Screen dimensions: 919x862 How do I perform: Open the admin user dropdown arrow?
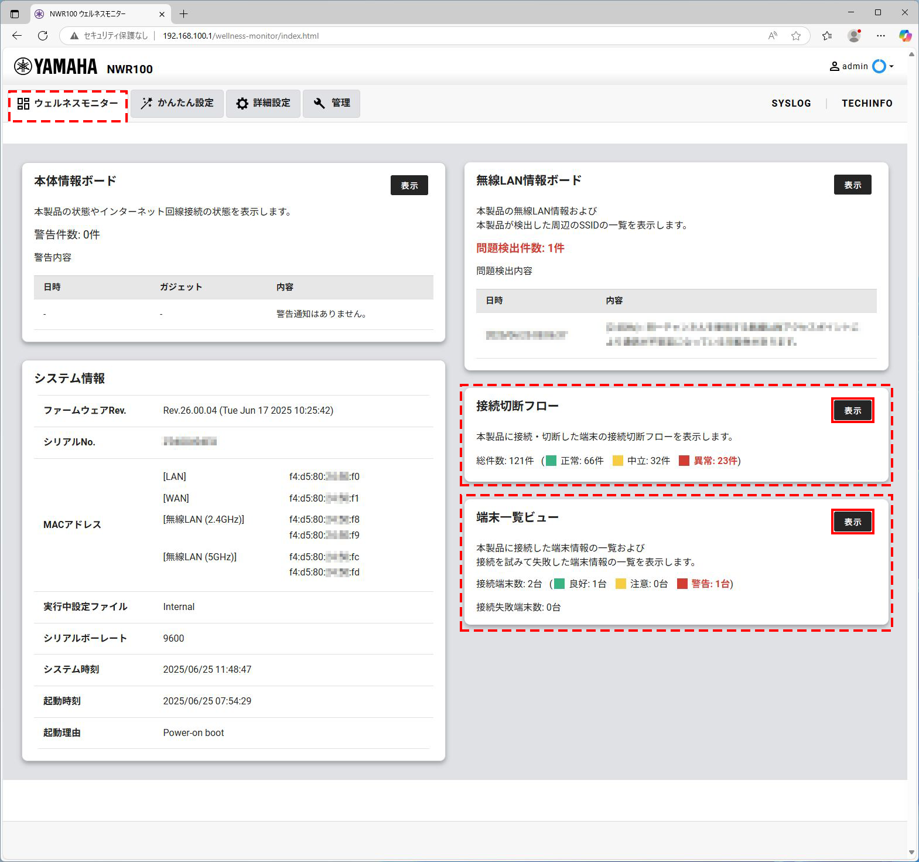tap(891, 66)
